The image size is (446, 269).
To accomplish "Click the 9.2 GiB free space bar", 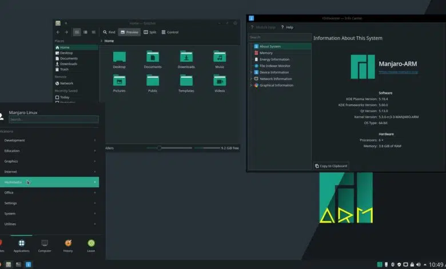I will [x=217, y=148].
